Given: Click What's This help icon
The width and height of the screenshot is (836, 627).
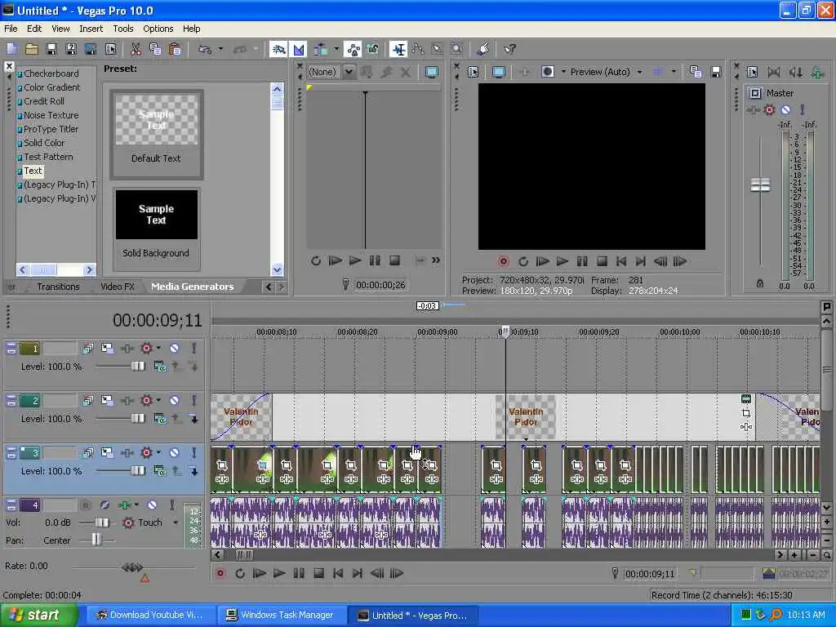Looking at the screenshot, I should (509, 50).
